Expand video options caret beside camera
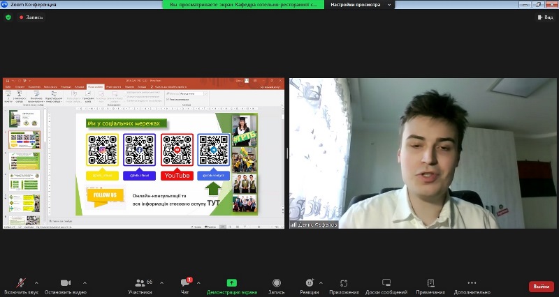 pos(85,283)
